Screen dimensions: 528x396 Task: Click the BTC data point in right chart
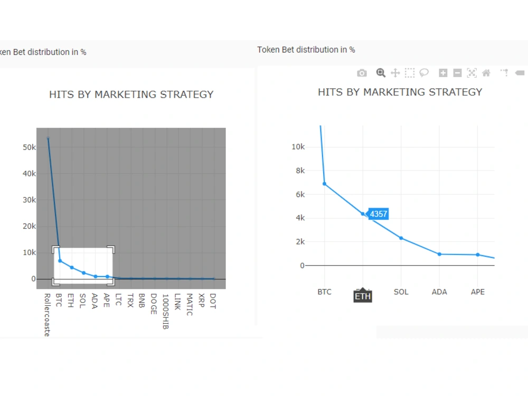pos(324,184)
